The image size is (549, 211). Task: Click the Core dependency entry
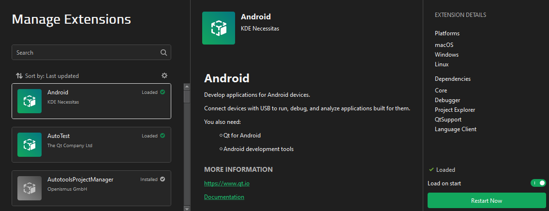tap(441, 90)
